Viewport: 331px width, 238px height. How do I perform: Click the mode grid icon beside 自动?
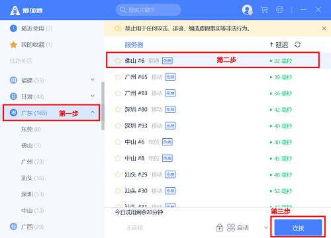click(231, 227)
